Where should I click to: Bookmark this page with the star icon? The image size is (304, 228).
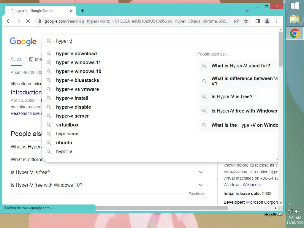coord(246,21)
